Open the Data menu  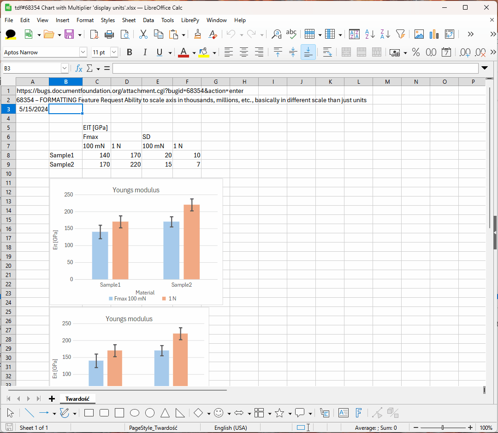[x=148, y=20]
